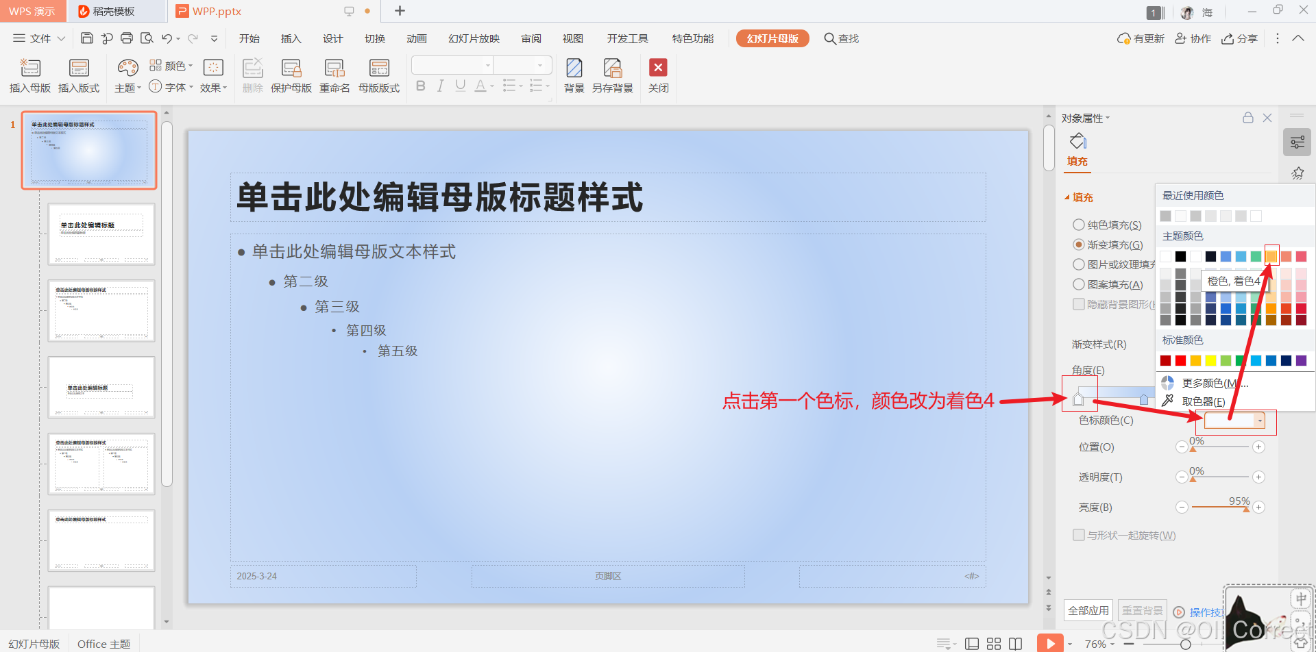Click Save Background As (另存背景) icon

point(612,68)
